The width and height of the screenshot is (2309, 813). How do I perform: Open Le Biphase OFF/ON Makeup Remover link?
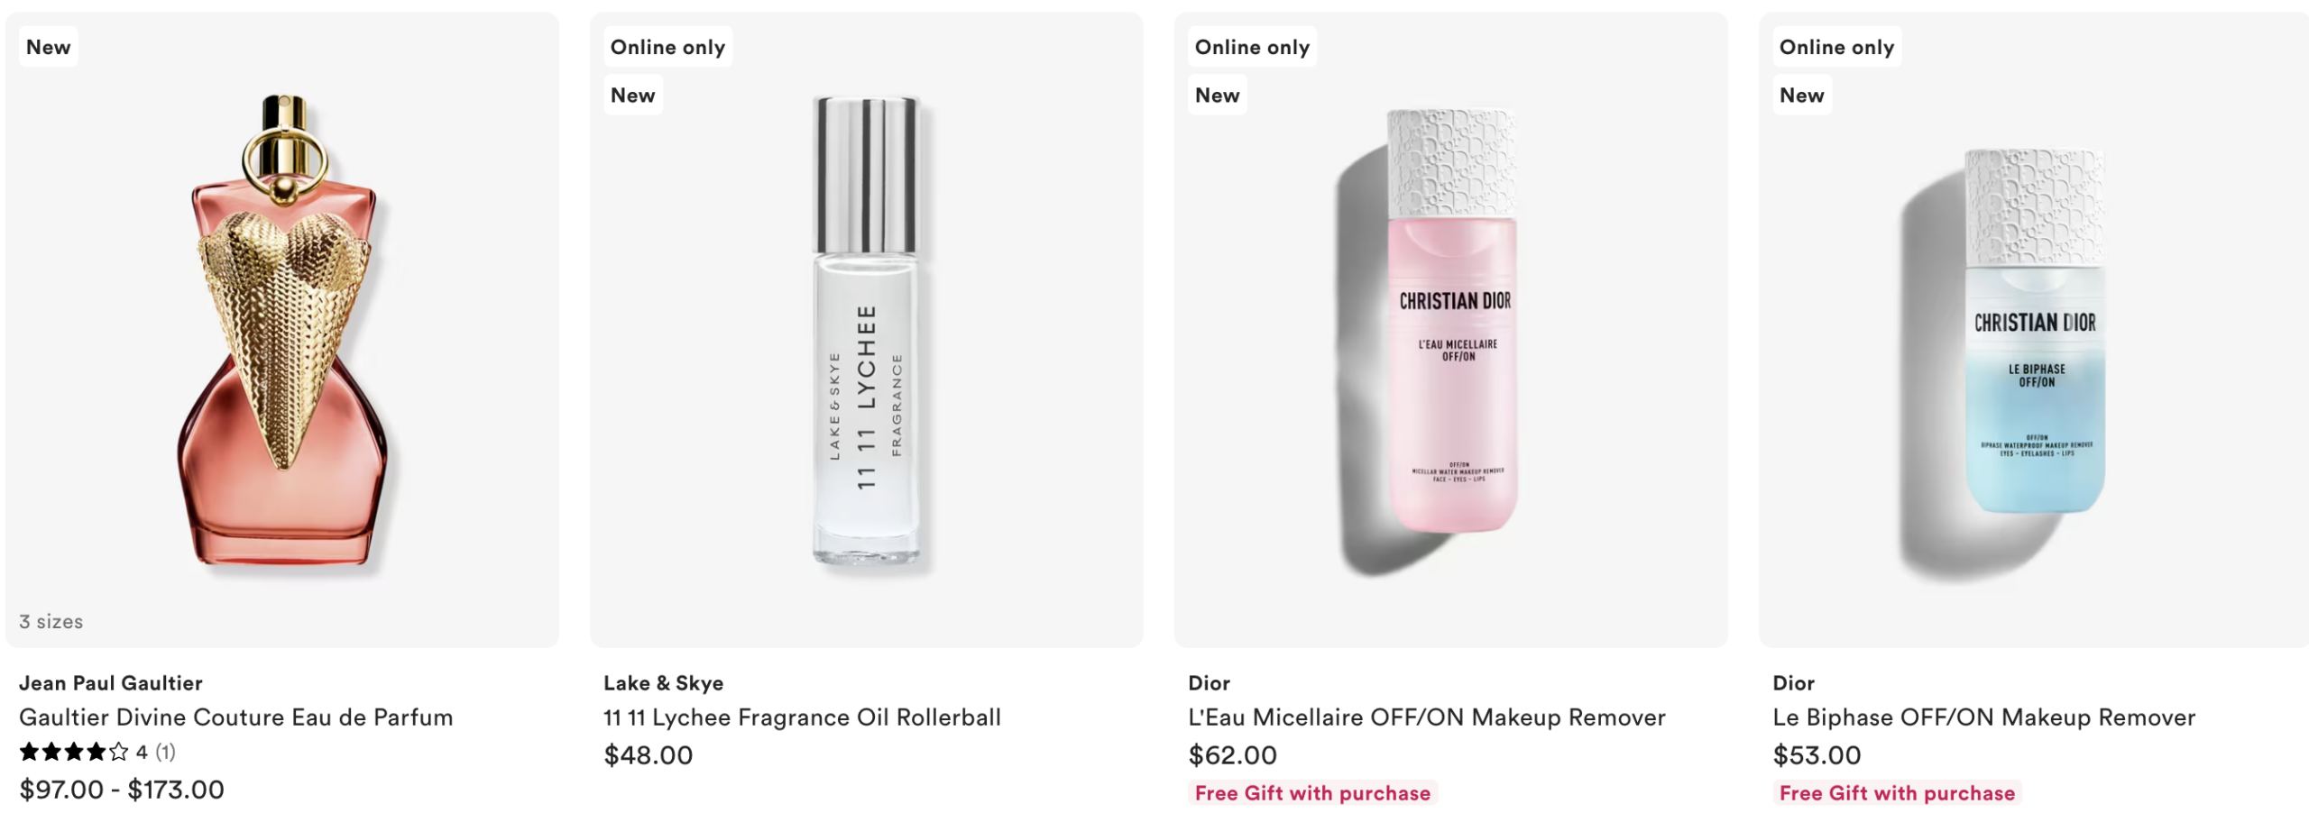(1984, 717)
